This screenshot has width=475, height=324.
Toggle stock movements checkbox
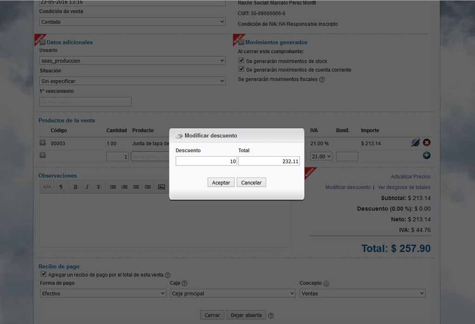pyautogui.click(x=241, y=61)
